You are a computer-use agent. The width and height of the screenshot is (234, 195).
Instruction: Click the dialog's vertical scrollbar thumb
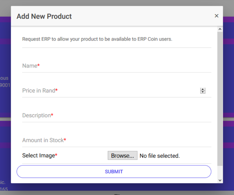tap(220, 99)
